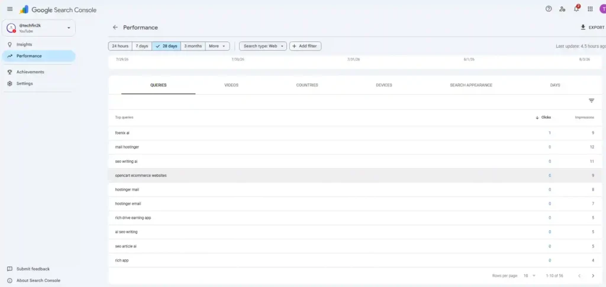Open the Rows per page dropdown
606x287 pixels.
pos(530,276)
